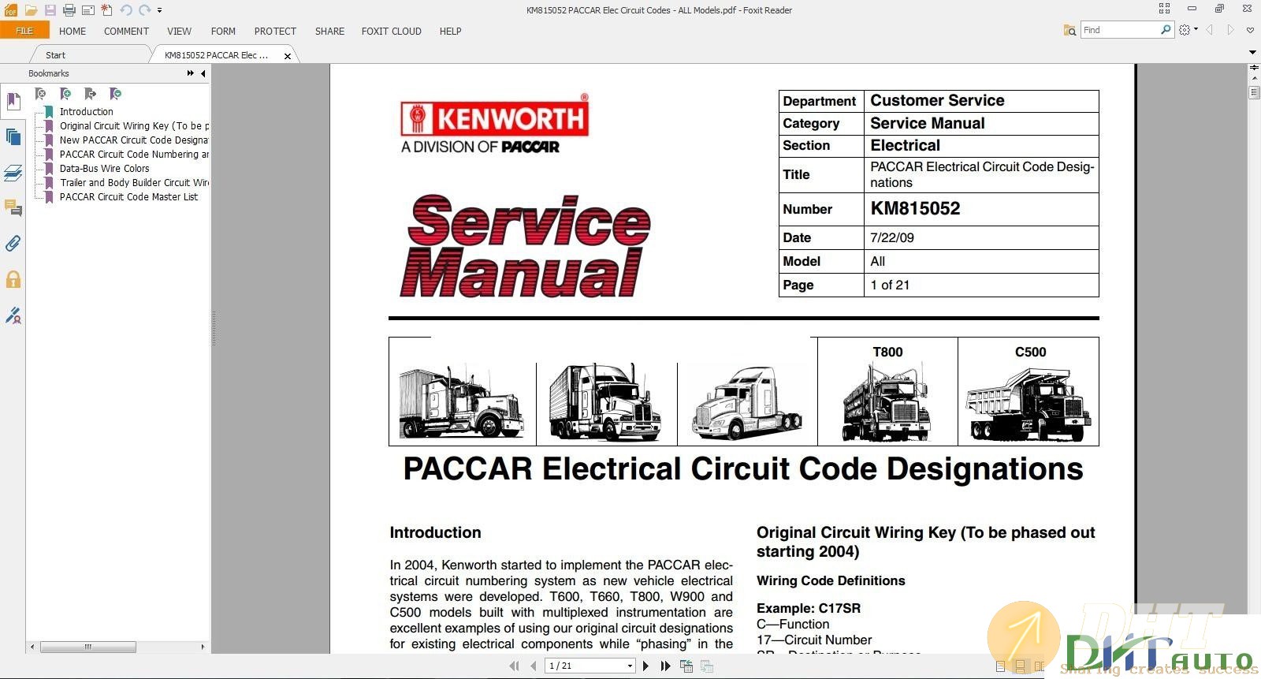Open the PROTECT ribbon tab
The height and width of the screenshot is (679, 1261).
coord(275,32)
